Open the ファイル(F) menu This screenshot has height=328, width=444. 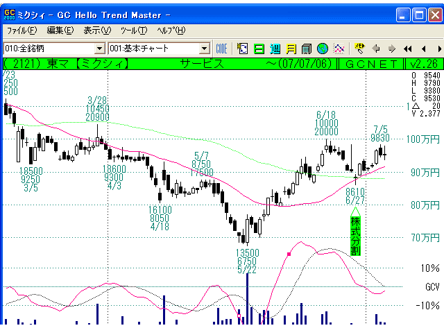[x=22, y=31]
